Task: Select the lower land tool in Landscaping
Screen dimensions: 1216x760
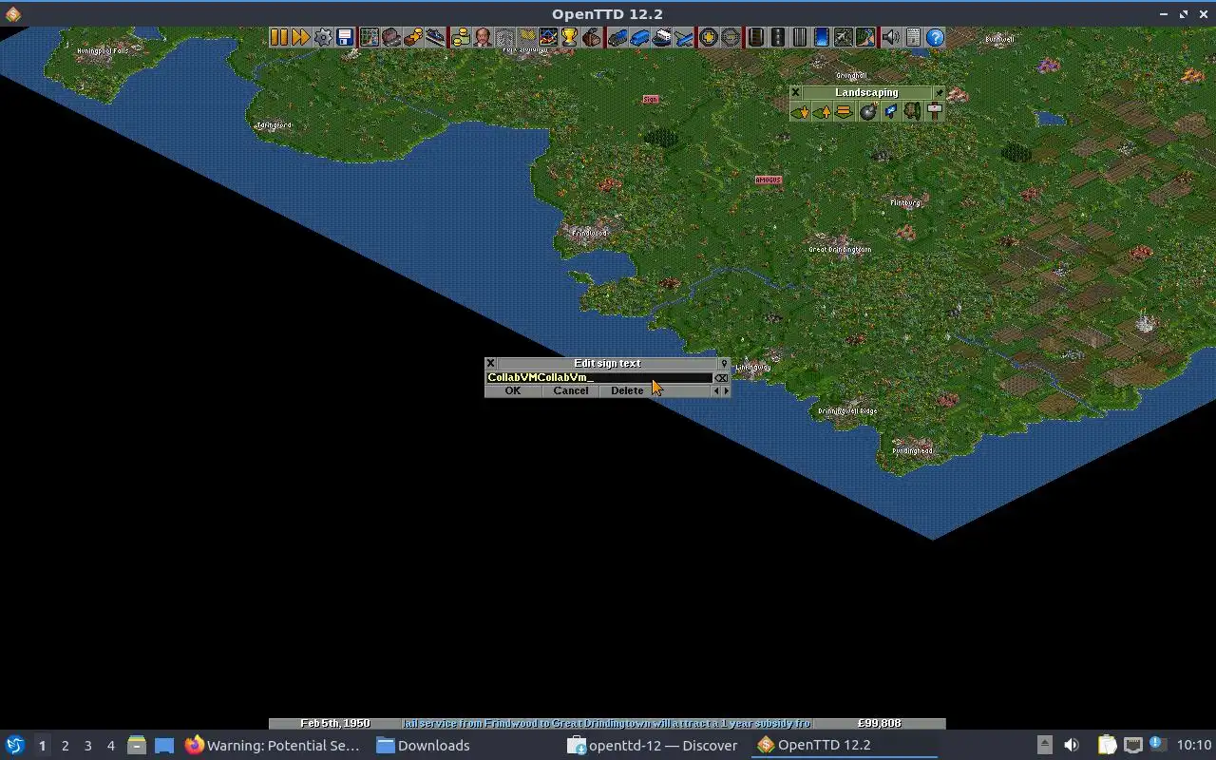Action: pos(800,111)
